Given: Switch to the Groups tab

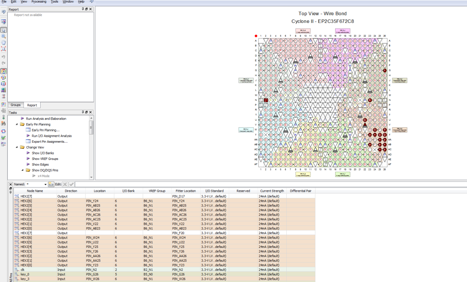Looking at the screenshot, I should 16,105.
